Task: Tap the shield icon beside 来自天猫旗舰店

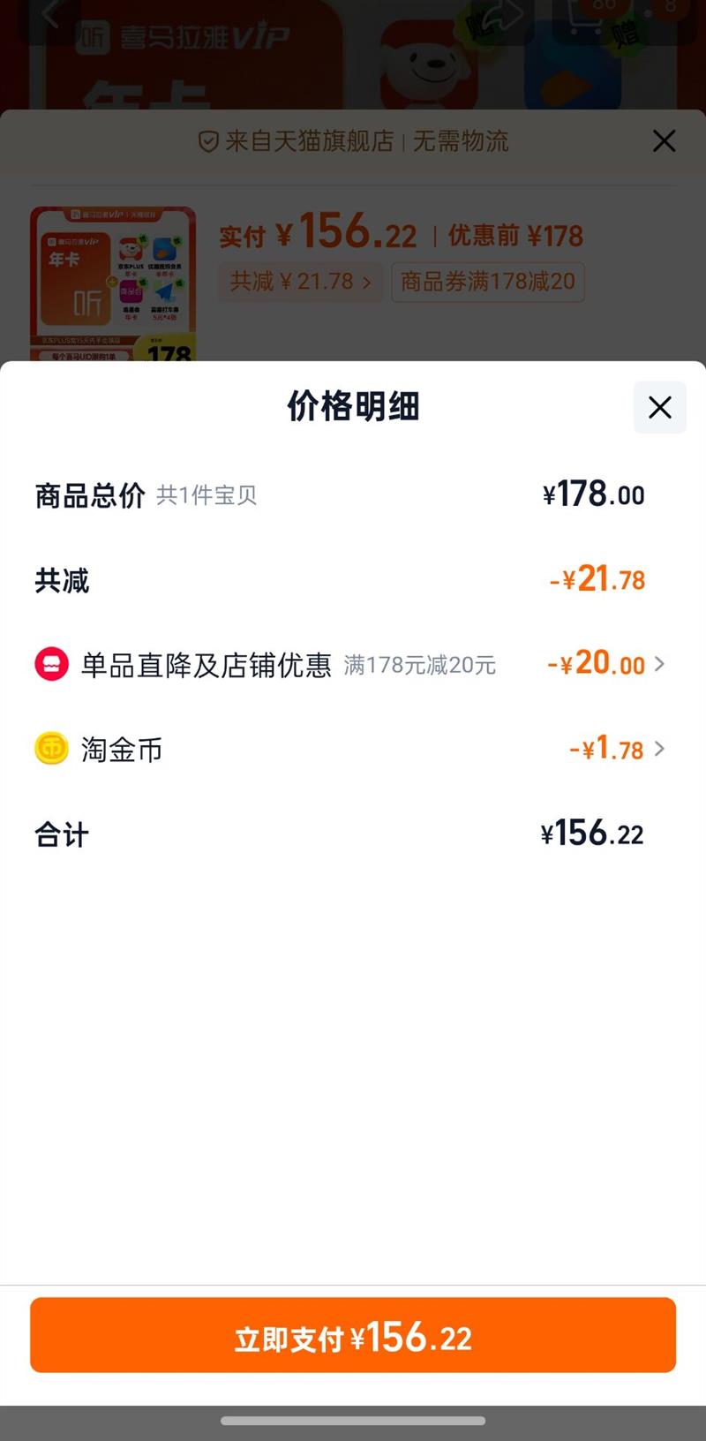Action: pos(208,142)
